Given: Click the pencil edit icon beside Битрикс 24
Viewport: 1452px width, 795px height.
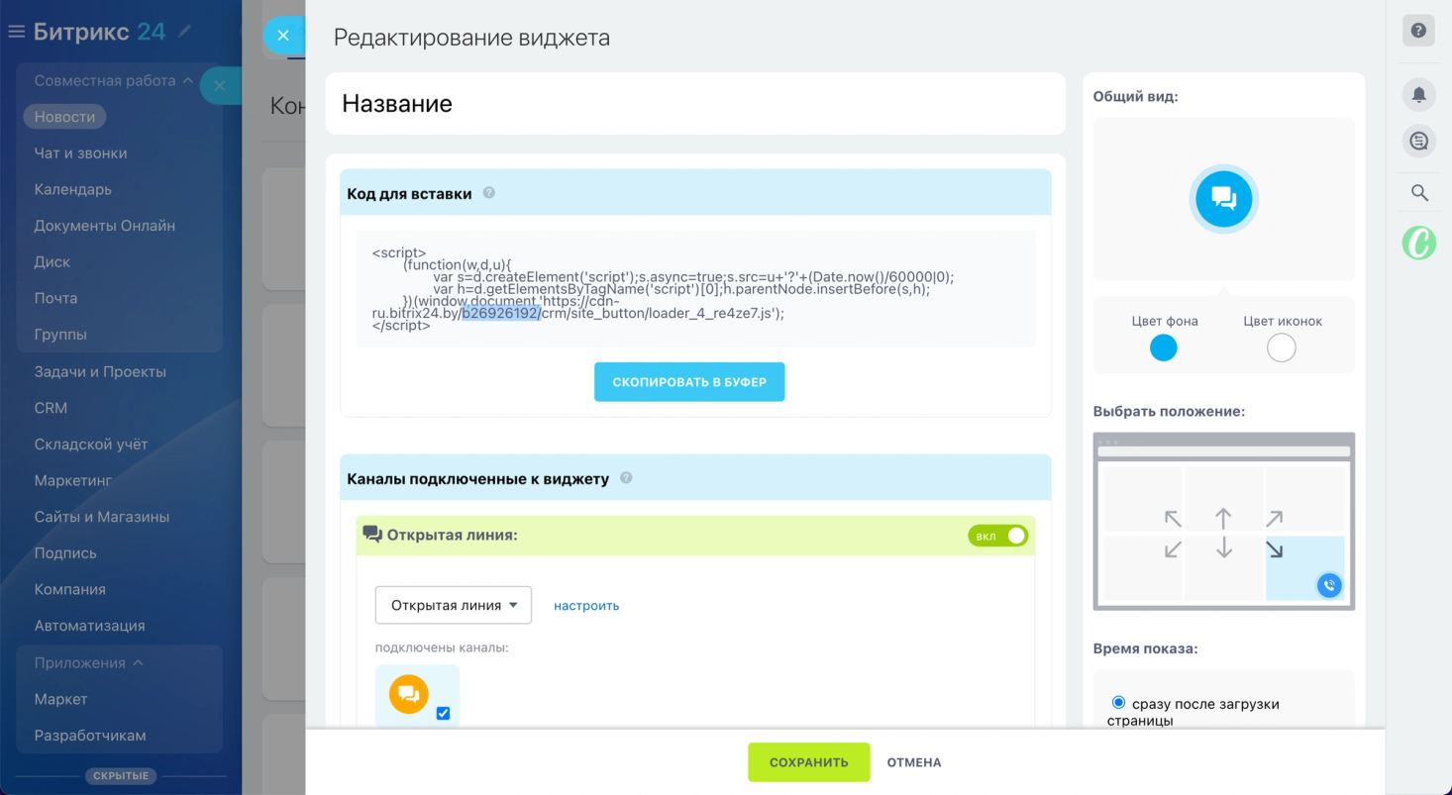Looking at the screenshot, I should pyautogui.click(x=184, y=32).
